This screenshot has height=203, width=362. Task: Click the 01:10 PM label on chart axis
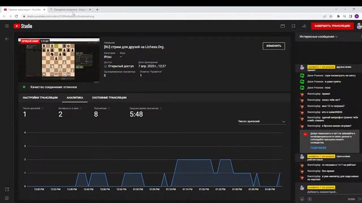pyautogui.click(x=171, y=189)
